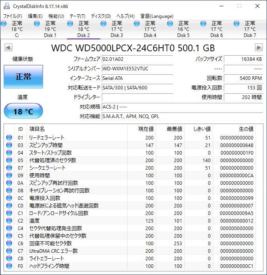Switch to the Disk 5 tab
The width and height of the screenshot is (267, 275).
tap(183, 29)
